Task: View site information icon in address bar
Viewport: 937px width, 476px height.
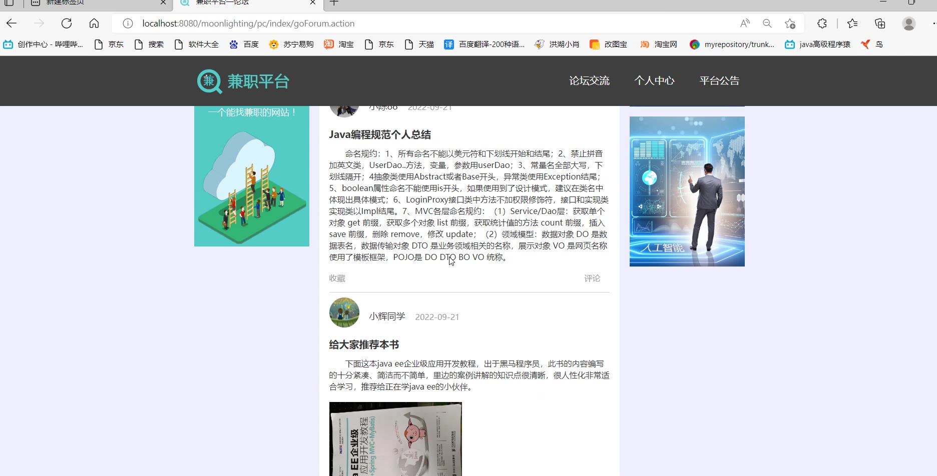Action: pyautogui.click(x=128, y=23)
